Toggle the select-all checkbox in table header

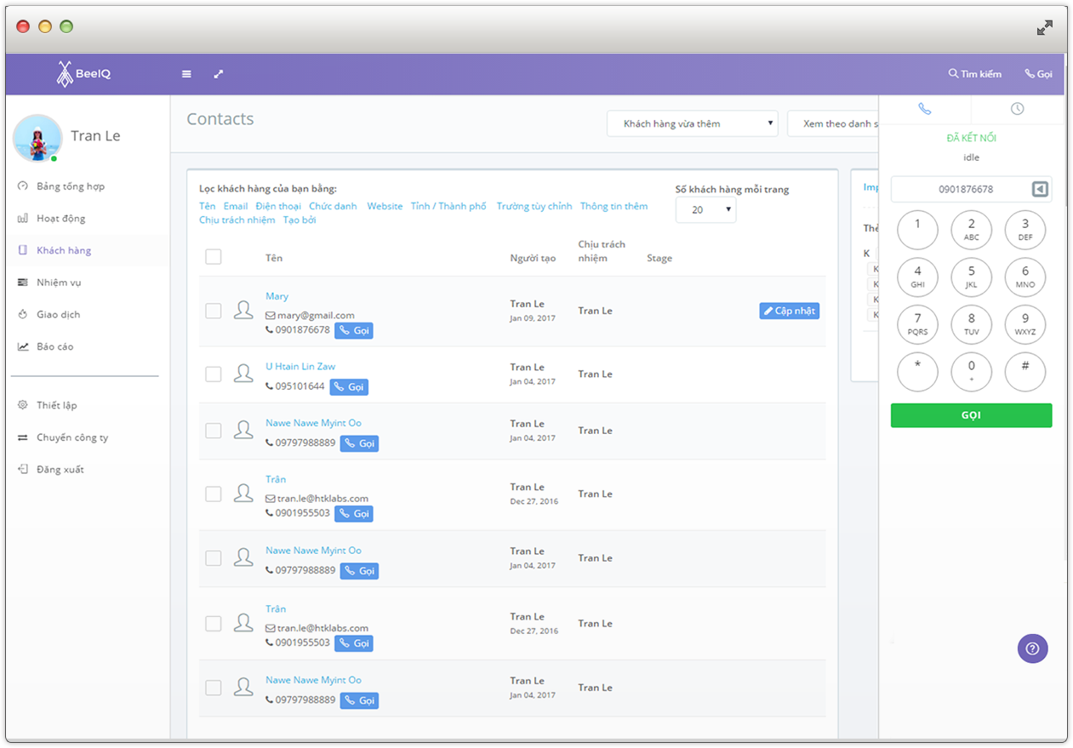coord(214,257)
